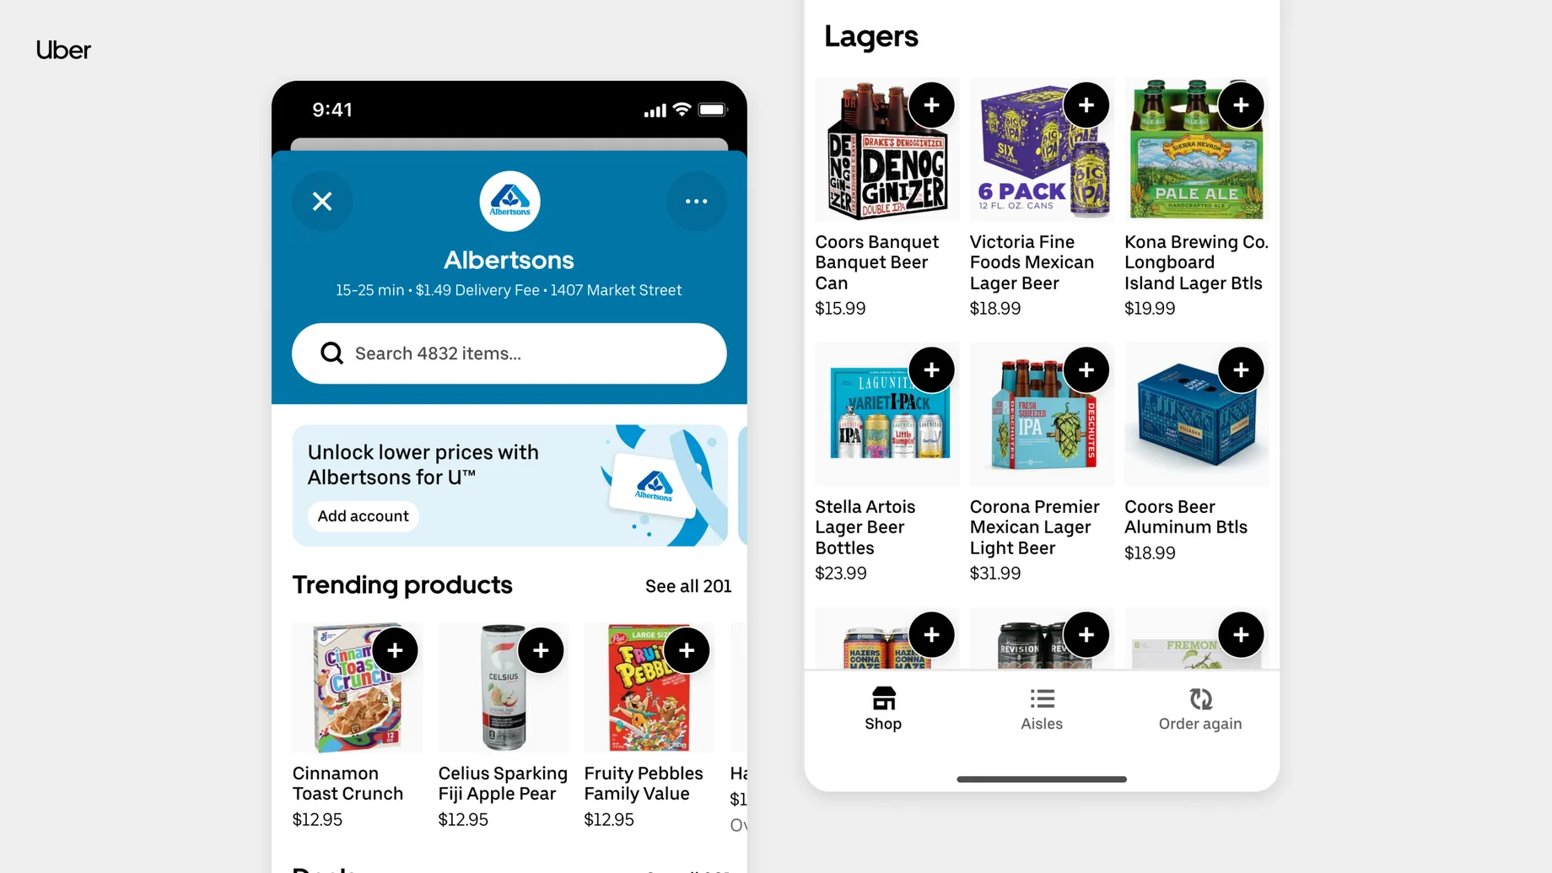Add Kona Longboard Island Lager to cart
The image size is (1552, 873).
(1241, 105)
